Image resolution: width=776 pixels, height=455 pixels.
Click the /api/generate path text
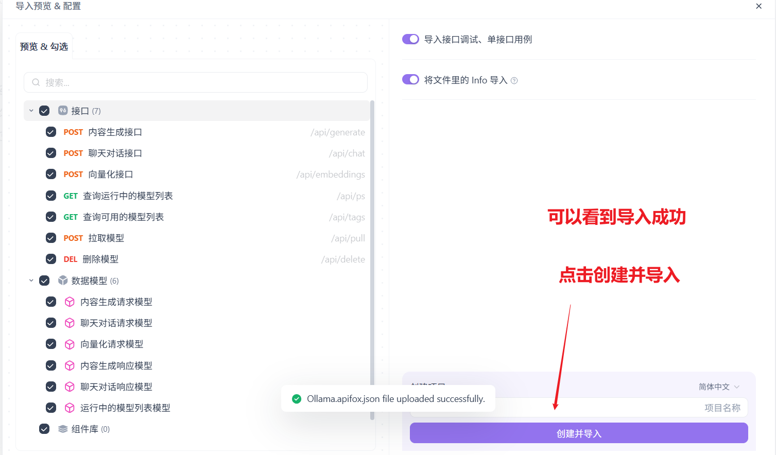(x=338, y=132)
